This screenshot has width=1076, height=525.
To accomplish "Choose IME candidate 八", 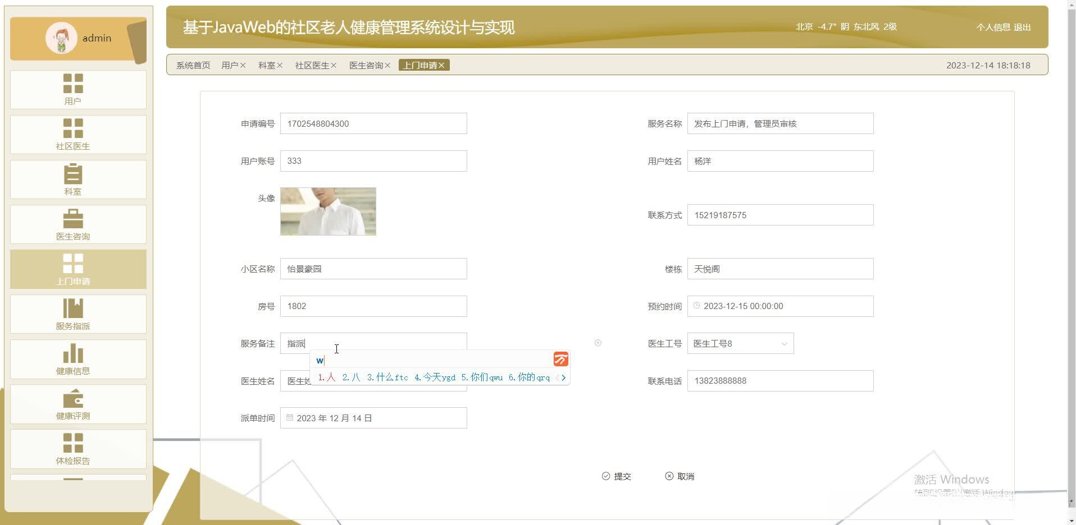I will (352, 377).
